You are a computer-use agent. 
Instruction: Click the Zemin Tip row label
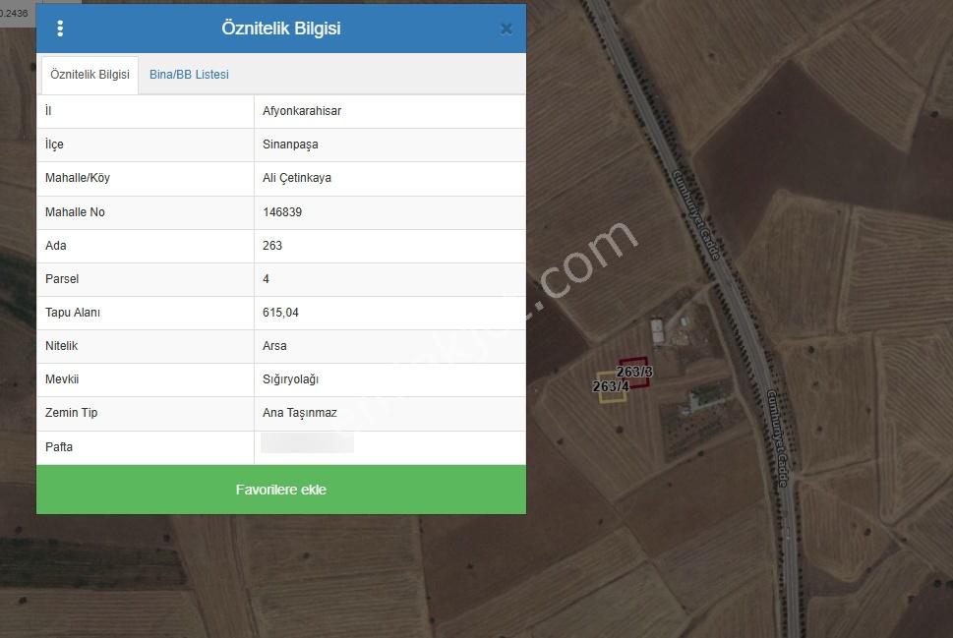(x=71, y=413)
